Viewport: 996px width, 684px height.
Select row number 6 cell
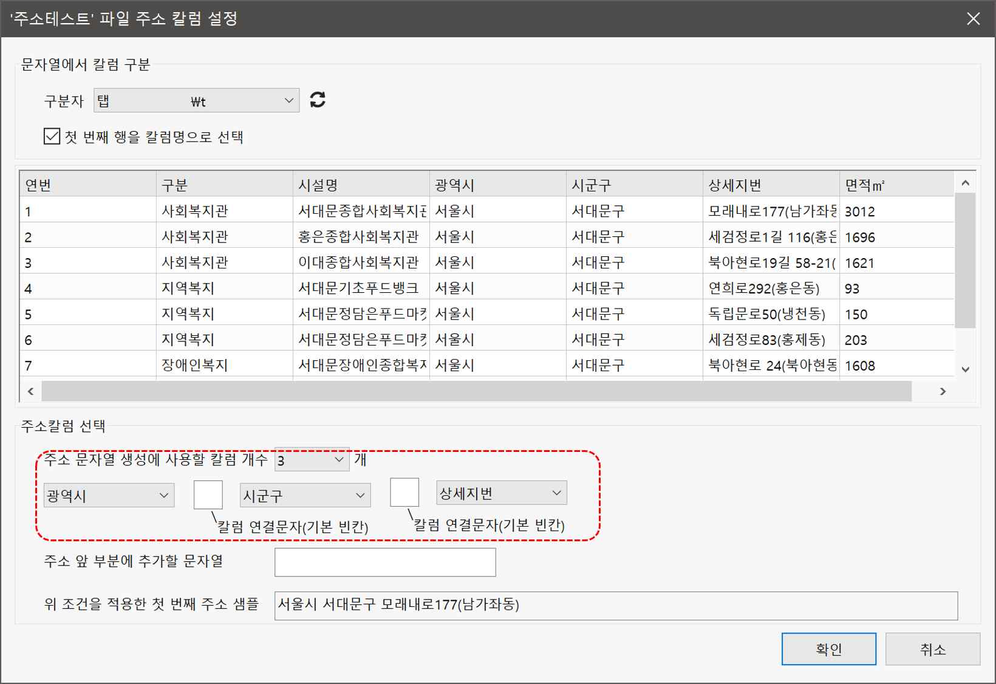click(x=88, y=339)
